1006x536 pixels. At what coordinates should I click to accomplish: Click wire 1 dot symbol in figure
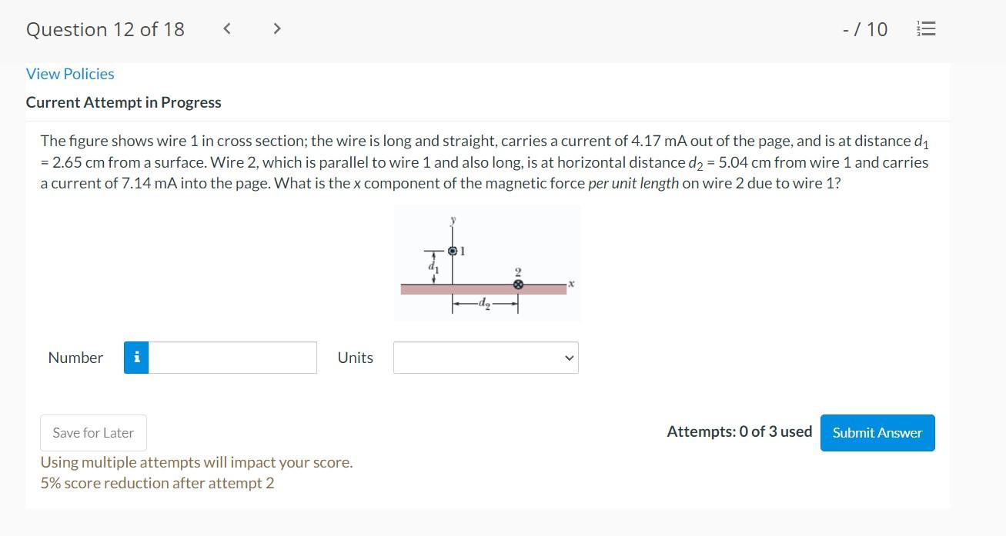click(453, 251)
